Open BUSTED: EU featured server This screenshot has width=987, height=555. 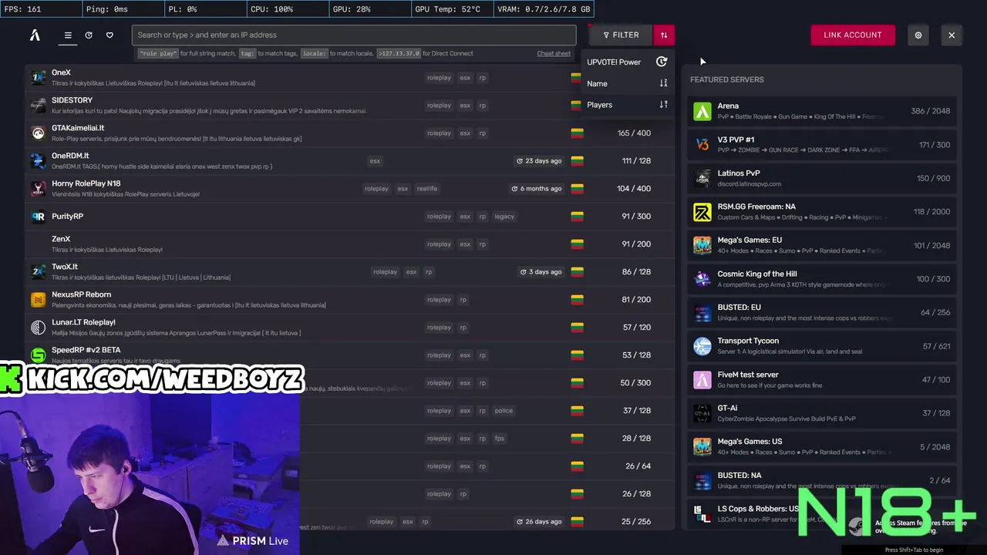(822, 312)
